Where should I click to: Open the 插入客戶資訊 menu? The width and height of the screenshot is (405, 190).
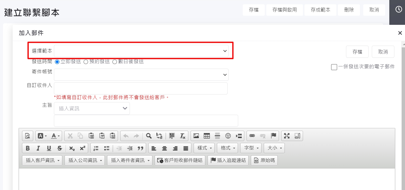[43, 160]
